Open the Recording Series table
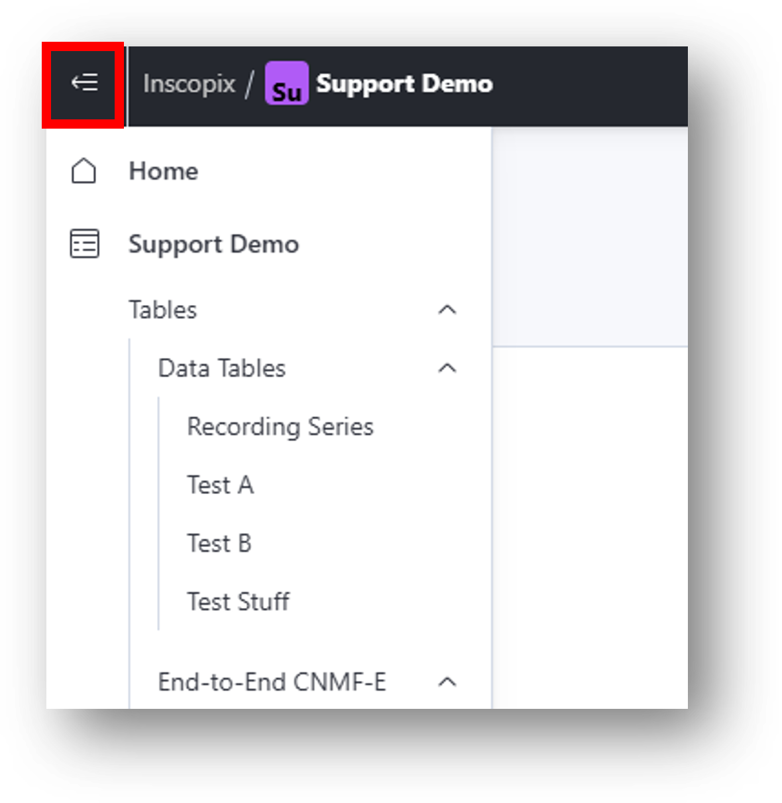The width and height of the screenshot is (782, 803). pos(280,426)
